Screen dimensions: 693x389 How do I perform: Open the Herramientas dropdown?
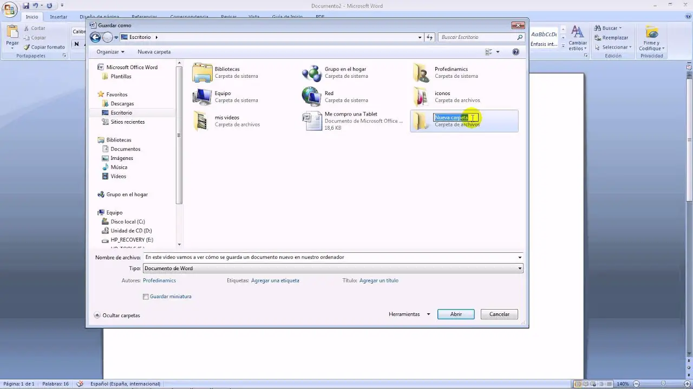(409, 314)
